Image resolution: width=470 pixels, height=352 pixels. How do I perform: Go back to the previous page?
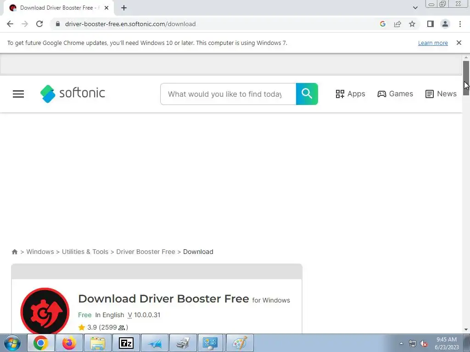10,24
